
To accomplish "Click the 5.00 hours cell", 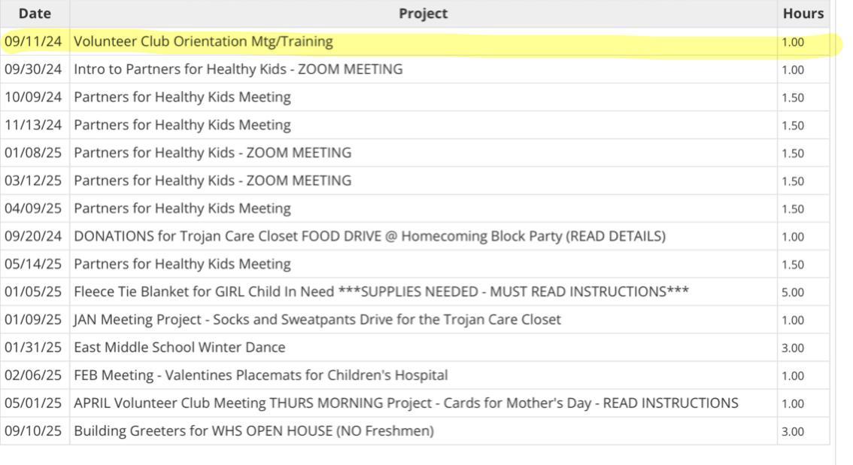I will point(793,292).
